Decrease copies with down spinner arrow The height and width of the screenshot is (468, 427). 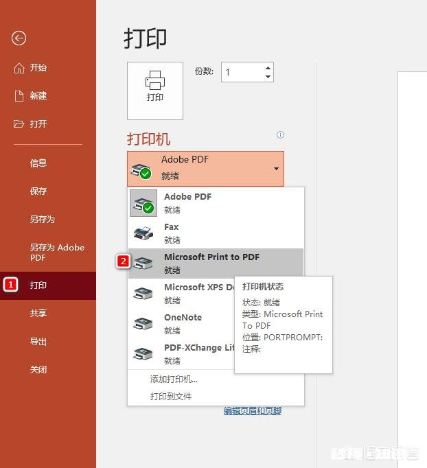point(268,77)
